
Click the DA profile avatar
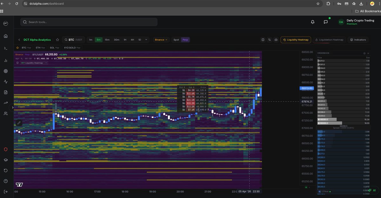[341, 22]
